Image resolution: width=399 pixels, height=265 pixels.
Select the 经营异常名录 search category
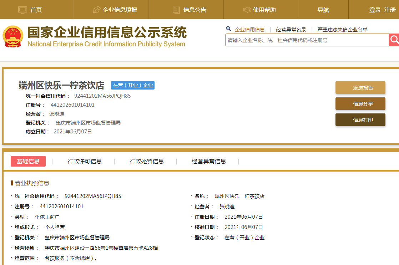(x=291, y=30)
